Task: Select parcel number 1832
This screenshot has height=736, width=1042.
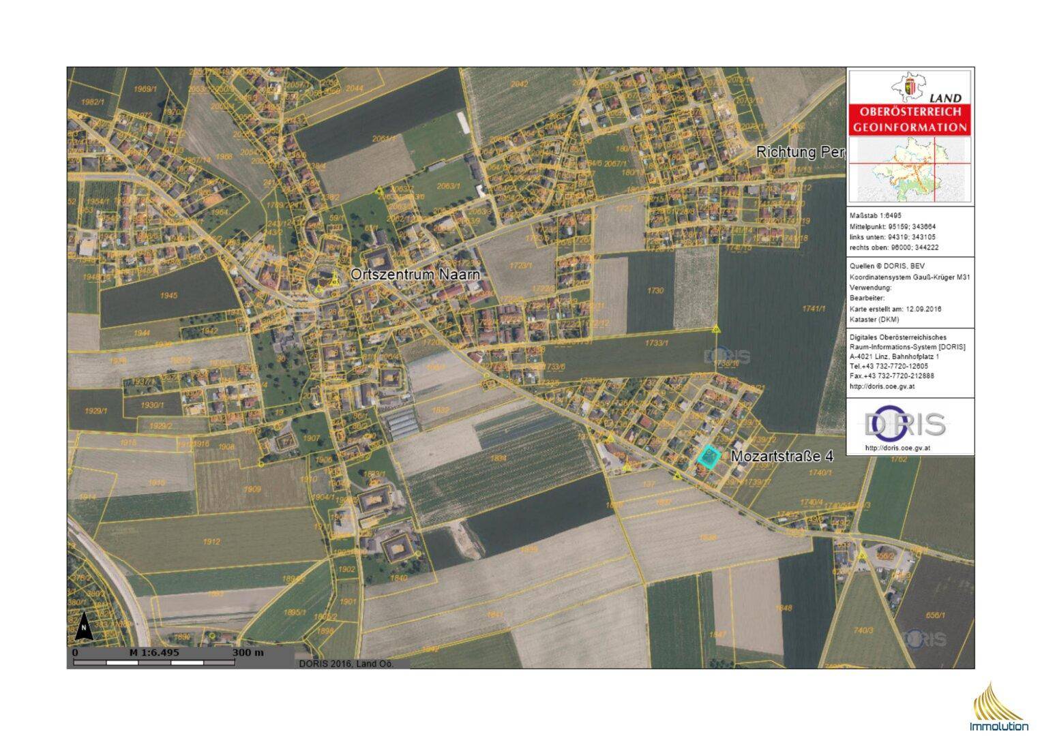Action: pyautogui.click(x=441, y=410)
